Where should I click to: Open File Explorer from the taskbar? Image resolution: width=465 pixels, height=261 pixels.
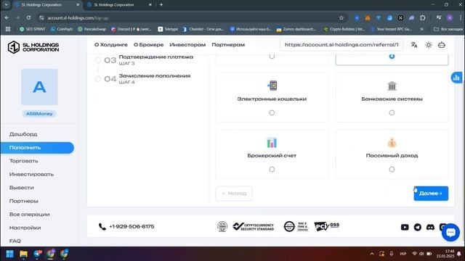[23, 254]
